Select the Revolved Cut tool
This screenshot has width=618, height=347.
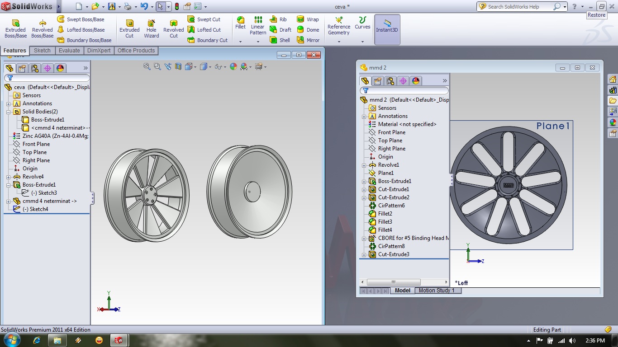click(174, 29)
